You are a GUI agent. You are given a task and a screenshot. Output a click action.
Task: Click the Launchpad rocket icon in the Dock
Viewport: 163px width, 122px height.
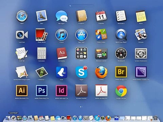[x=14, y=118]
